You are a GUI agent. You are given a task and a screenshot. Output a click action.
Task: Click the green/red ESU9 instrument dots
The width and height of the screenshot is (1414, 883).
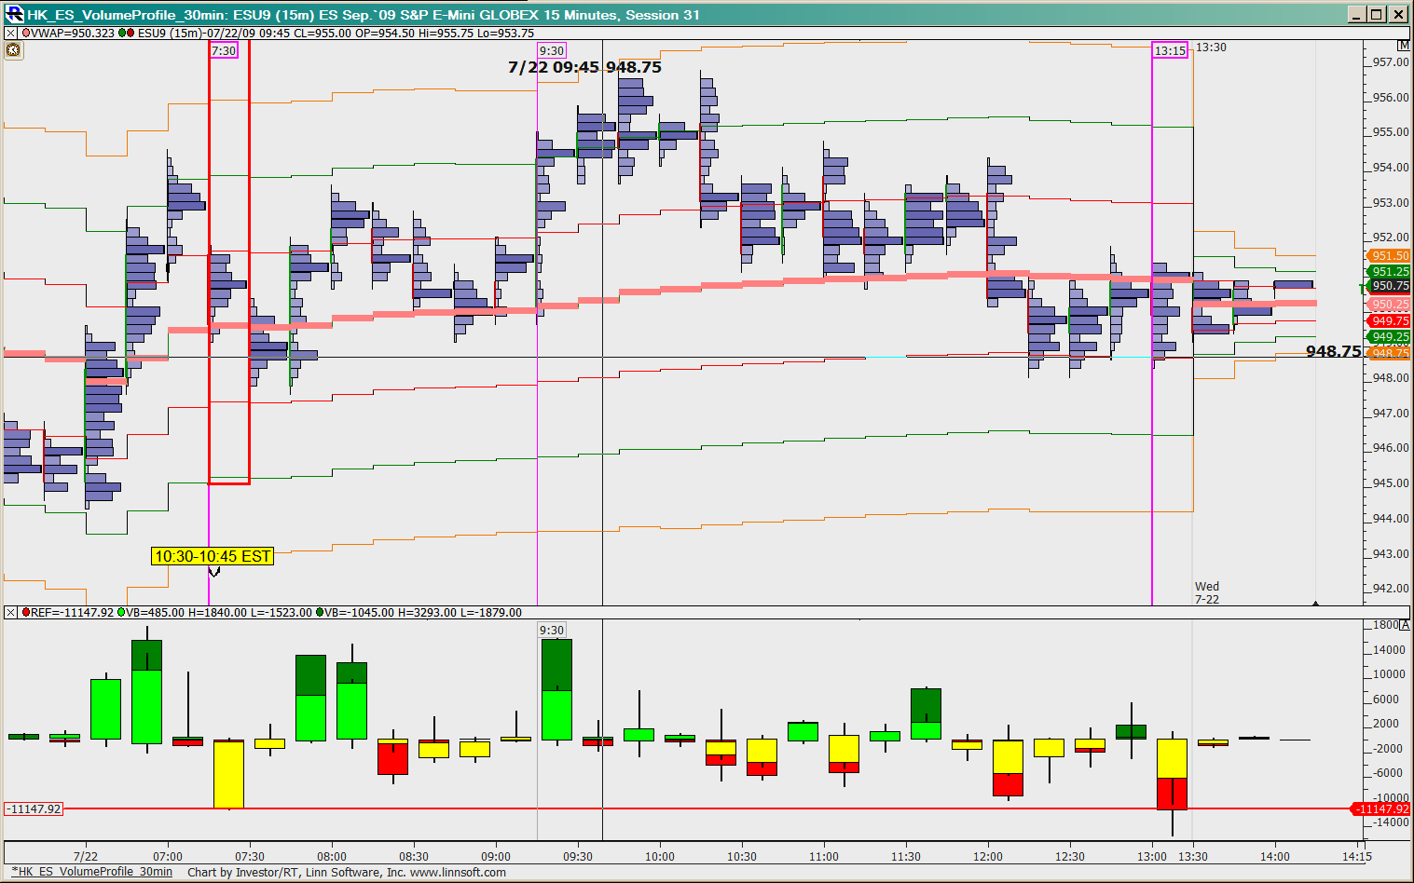126,34
